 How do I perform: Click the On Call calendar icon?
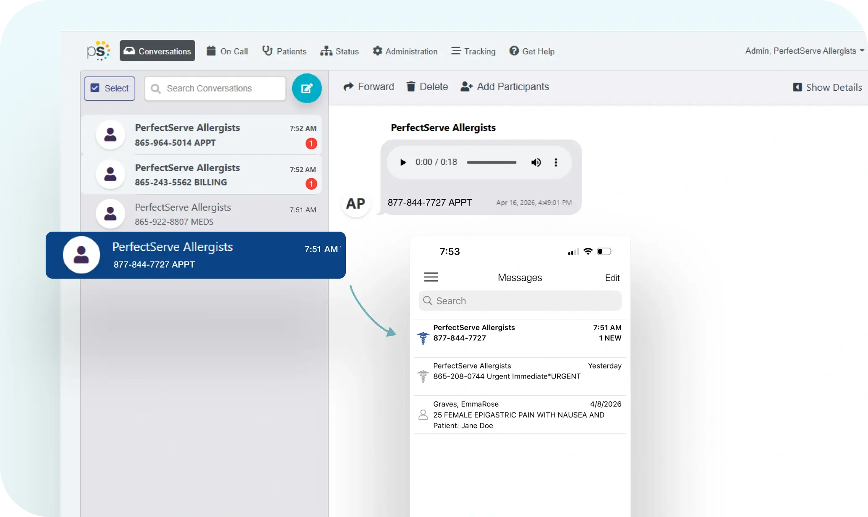click(211, 51)
